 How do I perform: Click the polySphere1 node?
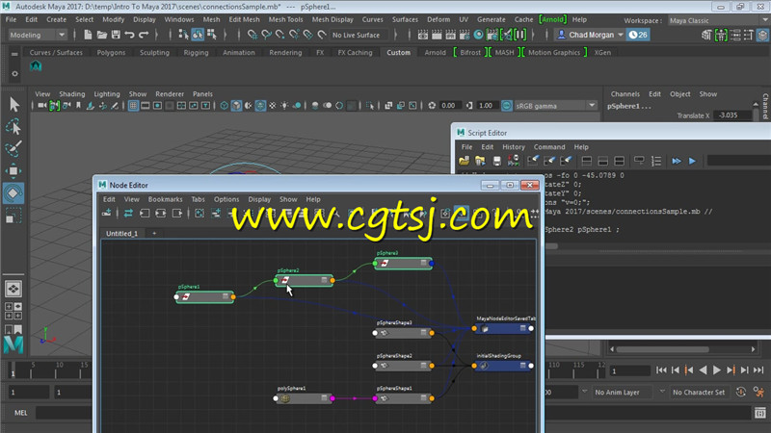coord(304,398)
